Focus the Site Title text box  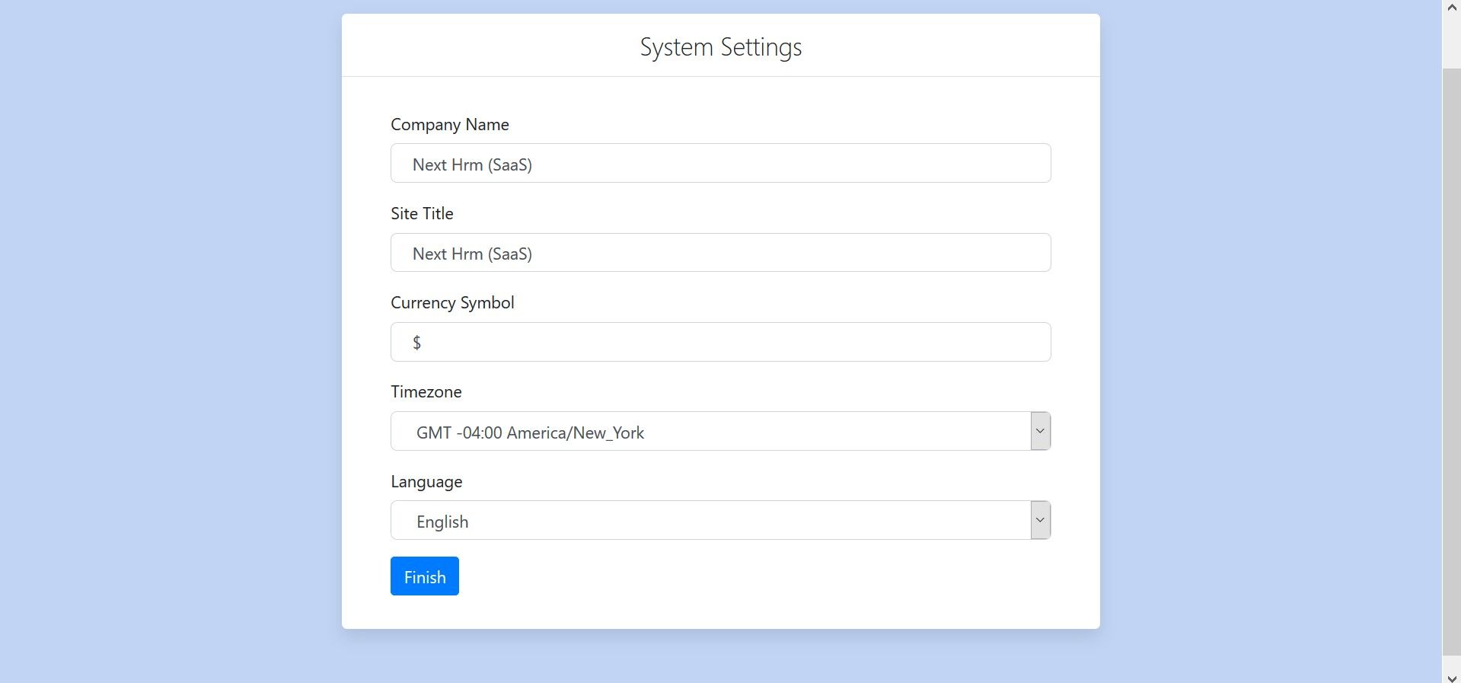(x=720, y=253)
